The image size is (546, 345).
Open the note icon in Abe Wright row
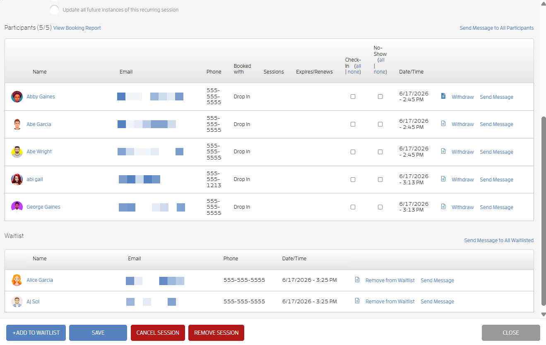(443, 151)
